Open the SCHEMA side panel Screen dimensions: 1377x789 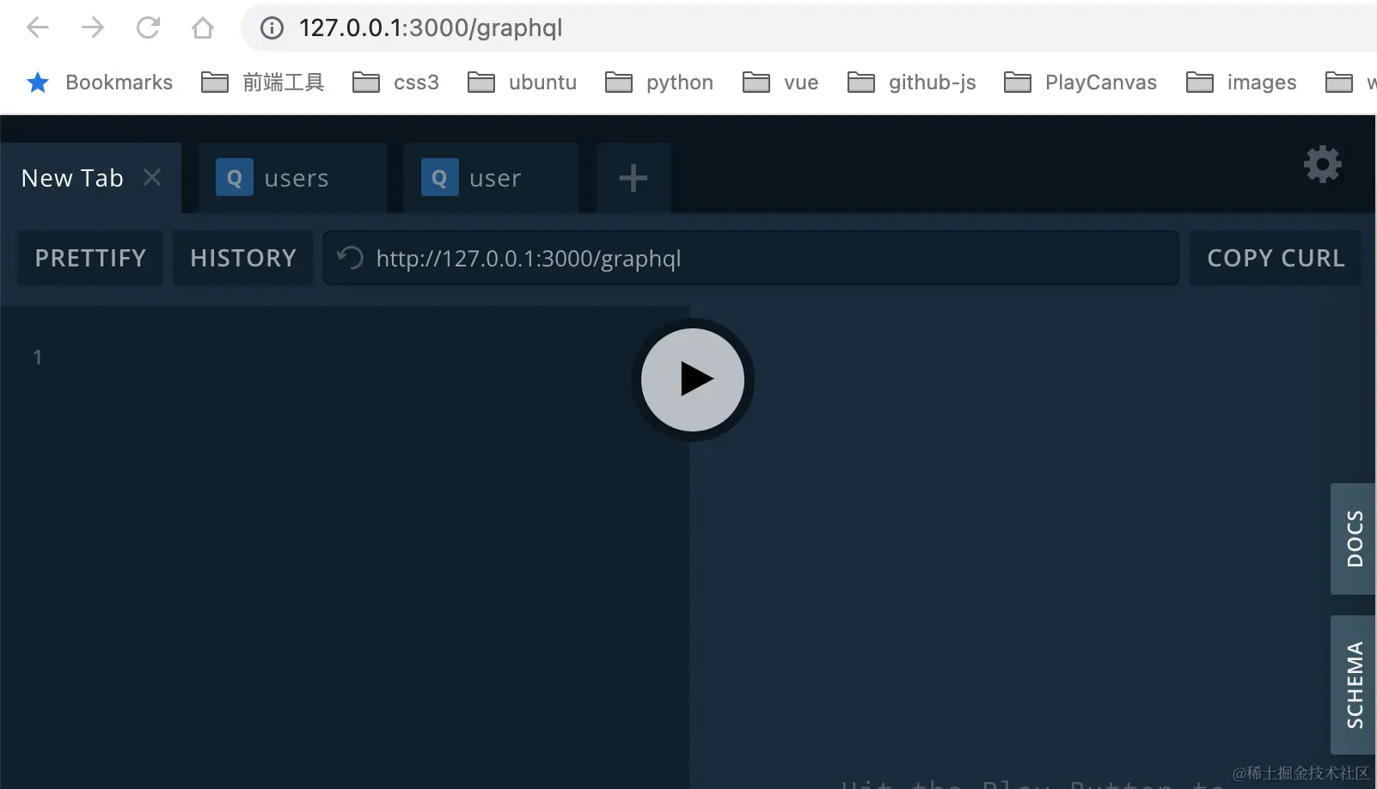pyautogui.click(x=1354, y=685)
